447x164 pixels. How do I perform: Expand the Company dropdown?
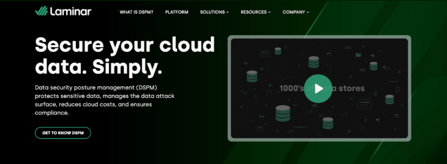296,12
